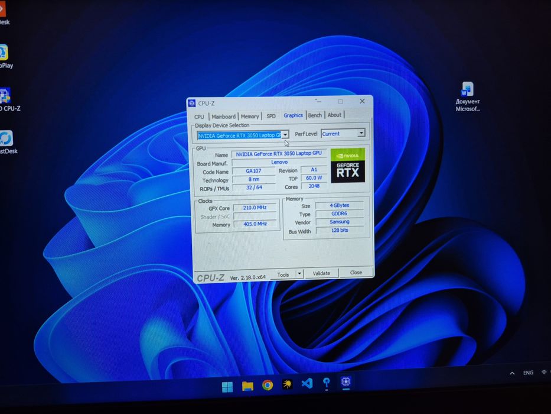The image size is (551, 414).
Task: Click the Revision value A1
Action: [314, 170]
